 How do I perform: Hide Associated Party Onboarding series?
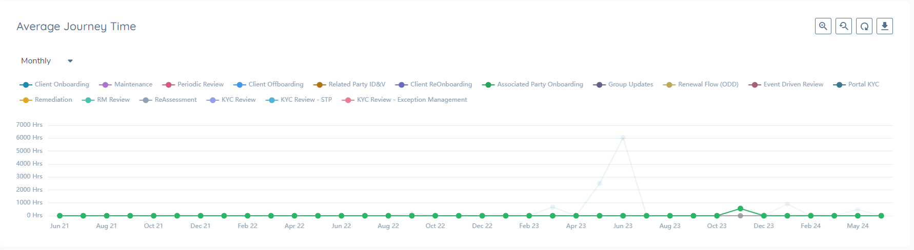click(540, 84)
